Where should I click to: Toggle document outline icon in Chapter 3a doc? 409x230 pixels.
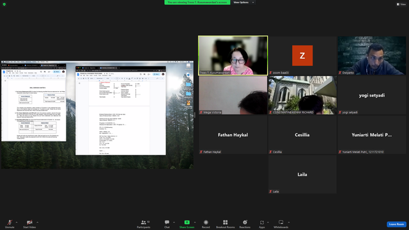click(x=5, y=81)
